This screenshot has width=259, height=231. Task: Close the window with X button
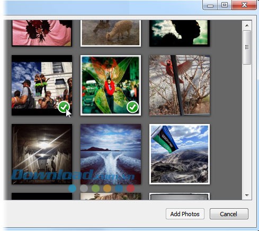244,5
